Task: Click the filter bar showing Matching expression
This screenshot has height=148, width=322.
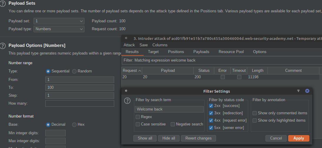Action: pos(222,60)
